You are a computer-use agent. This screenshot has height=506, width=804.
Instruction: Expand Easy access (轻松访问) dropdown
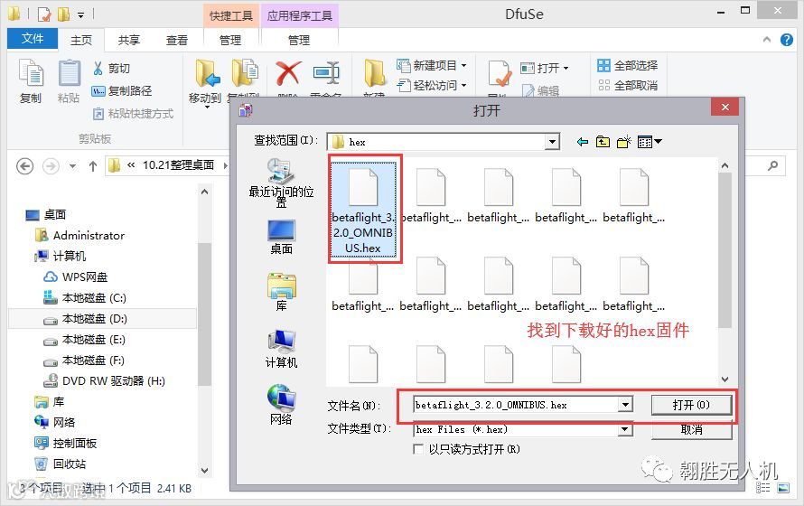tap(464, 85)
